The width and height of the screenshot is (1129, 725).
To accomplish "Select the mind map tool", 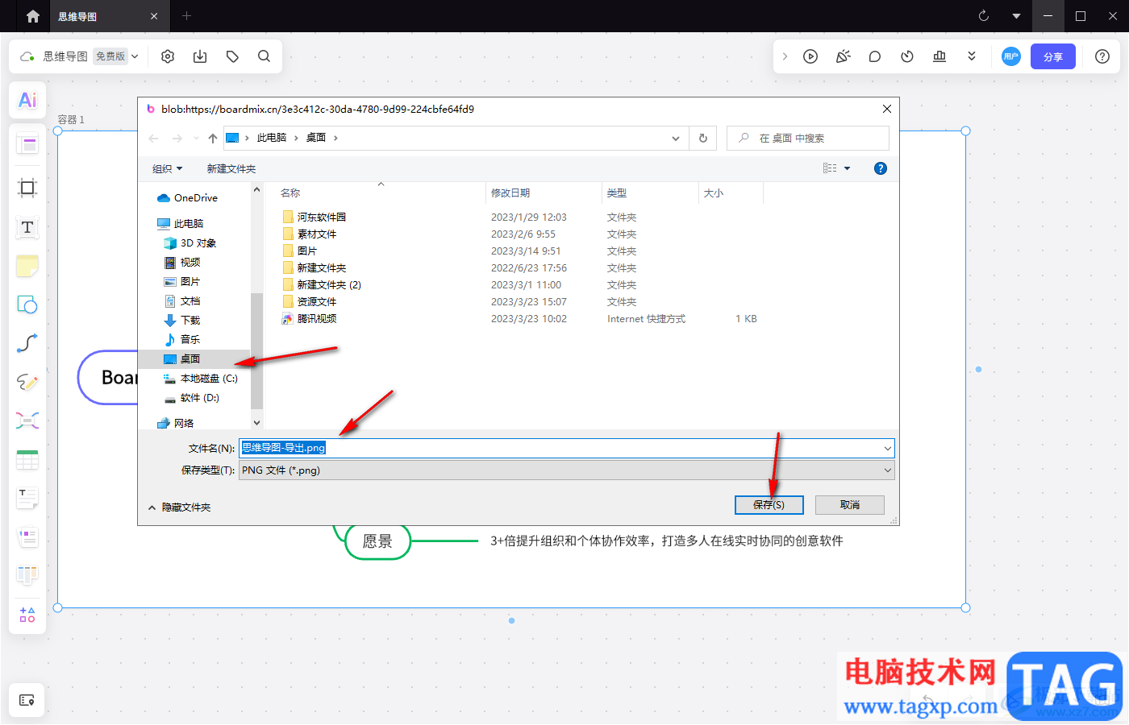I will (27, 420).
